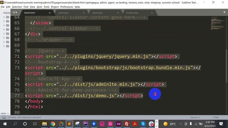Screen dimensions: 228x128
Task: Open the weather widget showing 39°C
Action: [x=170, y=124]
